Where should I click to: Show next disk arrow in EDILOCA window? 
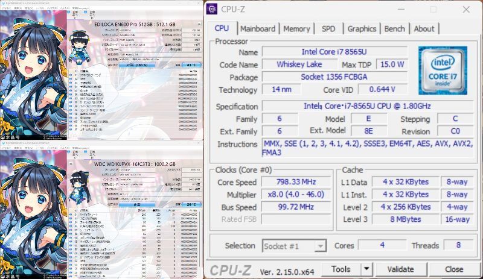point(199,24)
